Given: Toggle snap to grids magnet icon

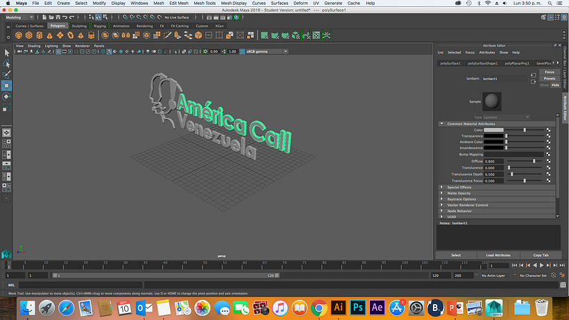Looking at the screenshot, I should 125,17.
